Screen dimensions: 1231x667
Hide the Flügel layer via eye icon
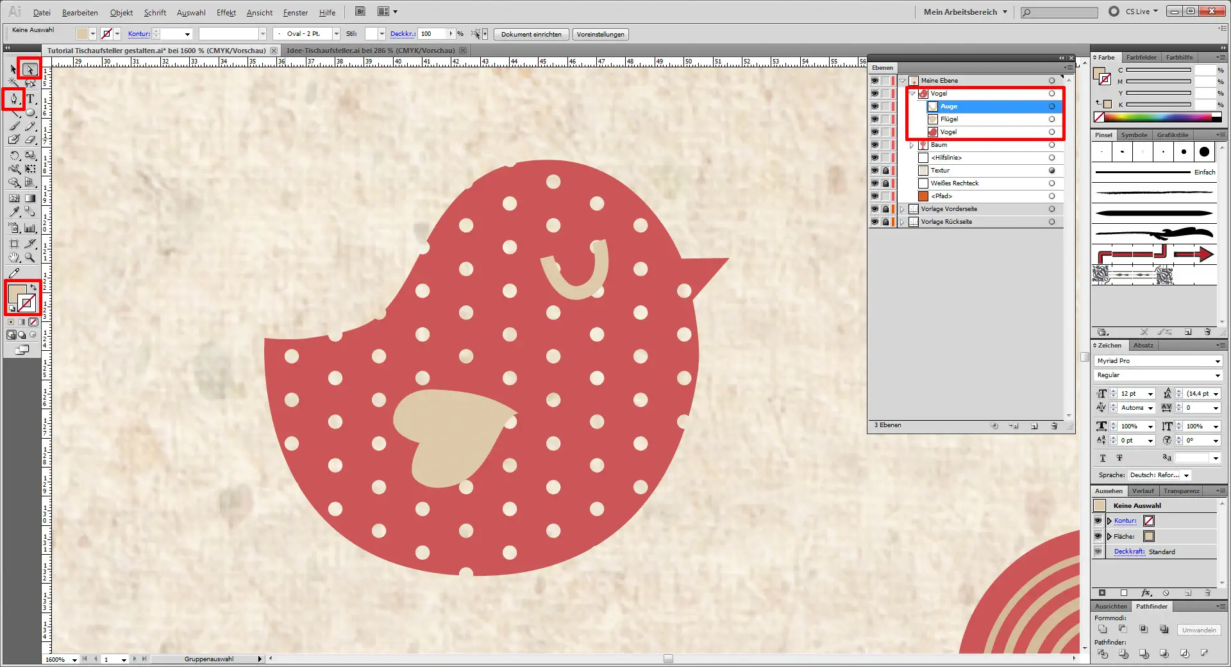875,119
